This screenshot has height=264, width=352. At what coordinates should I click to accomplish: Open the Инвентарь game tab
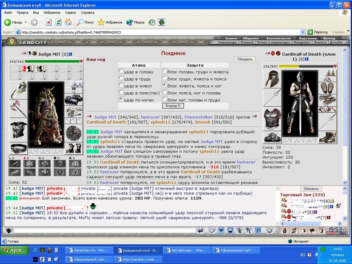click(227, 42)
